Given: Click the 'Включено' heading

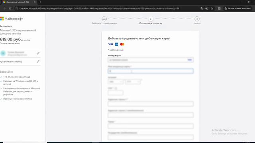Looking at the screenshot, I should (6, 71).
